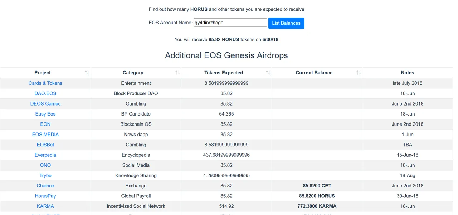Select the 18-Aug note cell
Image resolution: width=458 pixels, height=215 pixels.
click(408, 175)
